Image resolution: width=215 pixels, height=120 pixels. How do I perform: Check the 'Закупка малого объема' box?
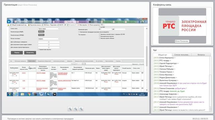pyautogui.click(x=100, y=38)
